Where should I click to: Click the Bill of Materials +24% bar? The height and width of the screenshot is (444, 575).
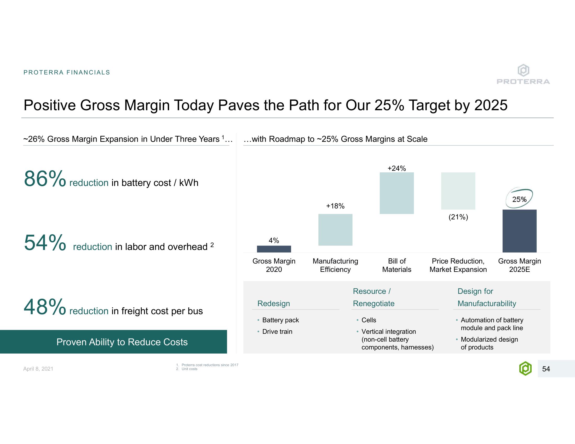click(x=397, y=193)
